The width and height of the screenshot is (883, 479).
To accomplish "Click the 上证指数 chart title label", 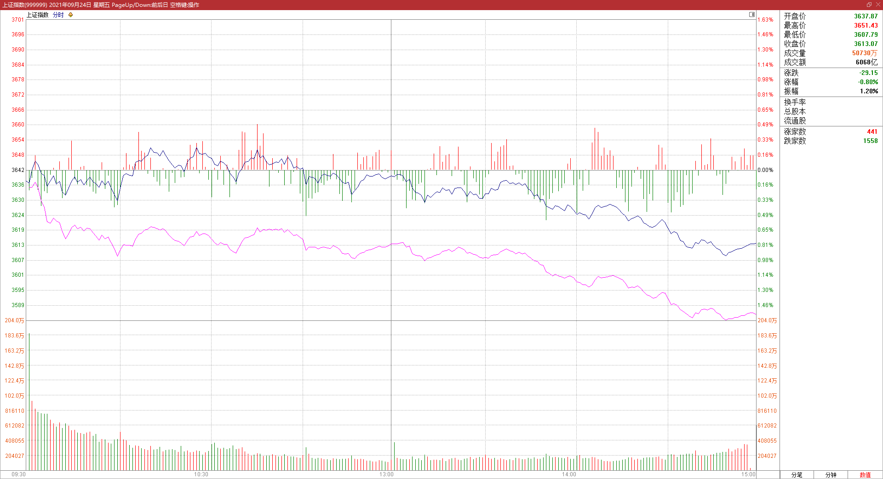I will tap(37, 15).
